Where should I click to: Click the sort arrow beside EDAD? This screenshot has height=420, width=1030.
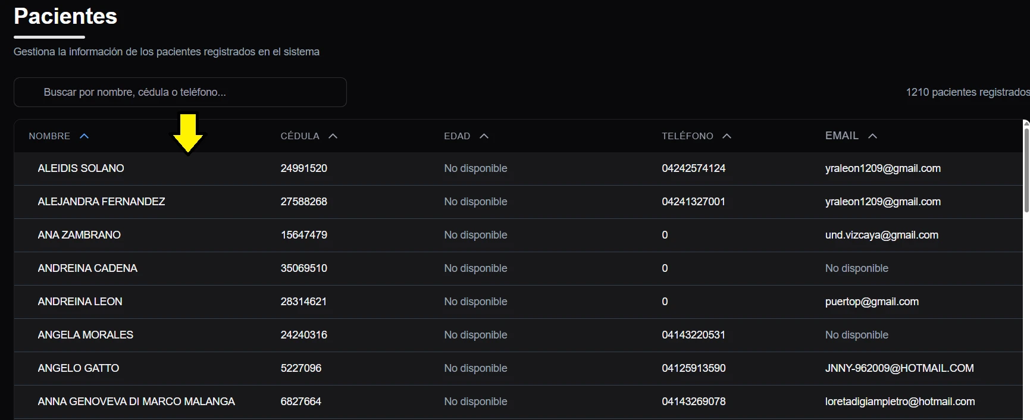pyautogui.click(x=484, y=136)
